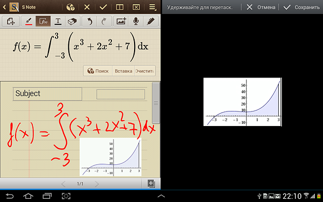Click the empty dotted field beside Subject
The width and height of the screenshot is (323, 202).
(121, 94)
